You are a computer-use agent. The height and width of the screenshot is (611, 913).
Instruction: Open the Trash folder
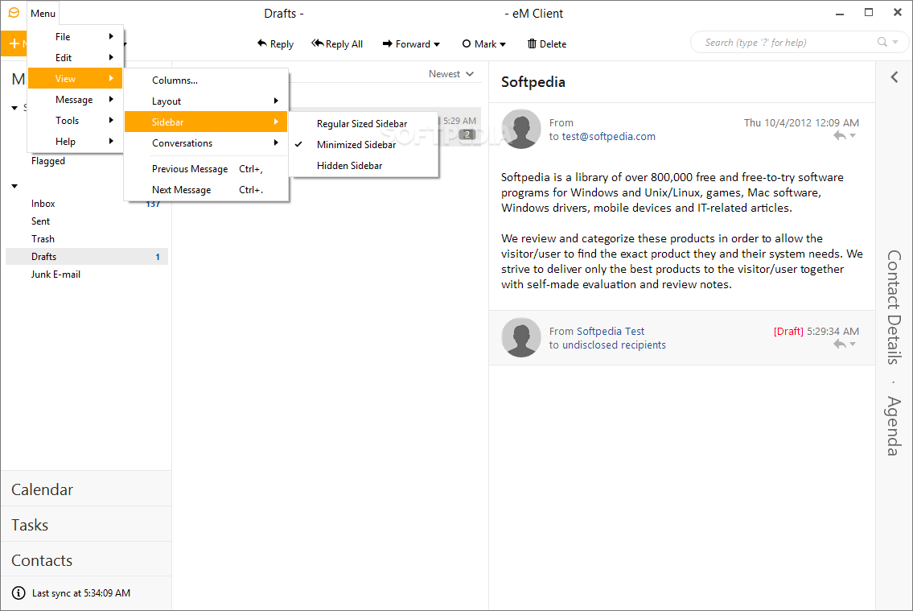(x=87, y=239)
